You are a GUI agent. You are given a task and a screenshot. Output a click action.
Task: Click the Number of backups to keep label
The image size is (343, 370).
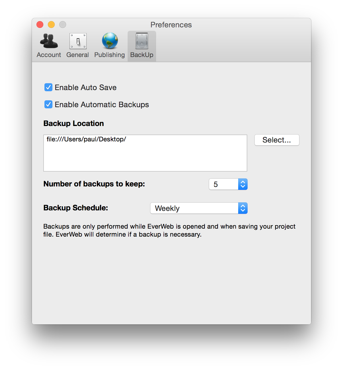pyautogui.click(x=94, y=184)
